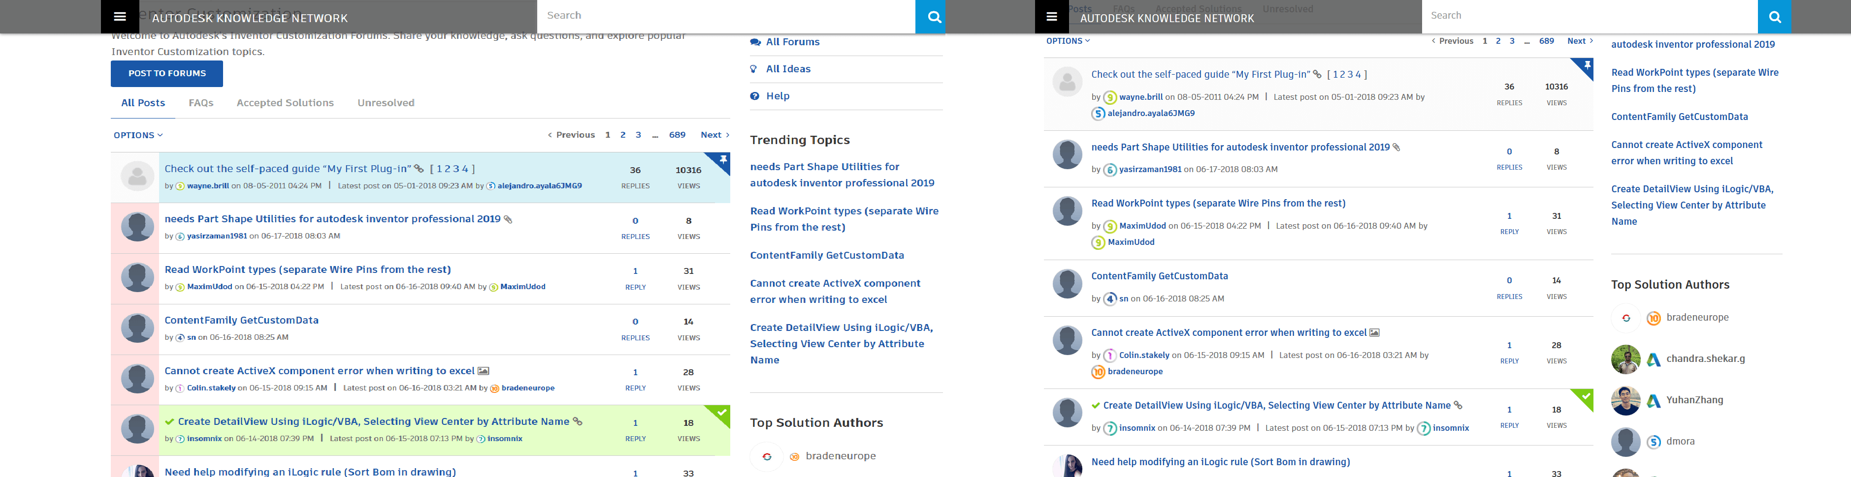Open 'Cannot create ActiveX component' post in right list
1851x477 pixels.
tap(1229, 333)
